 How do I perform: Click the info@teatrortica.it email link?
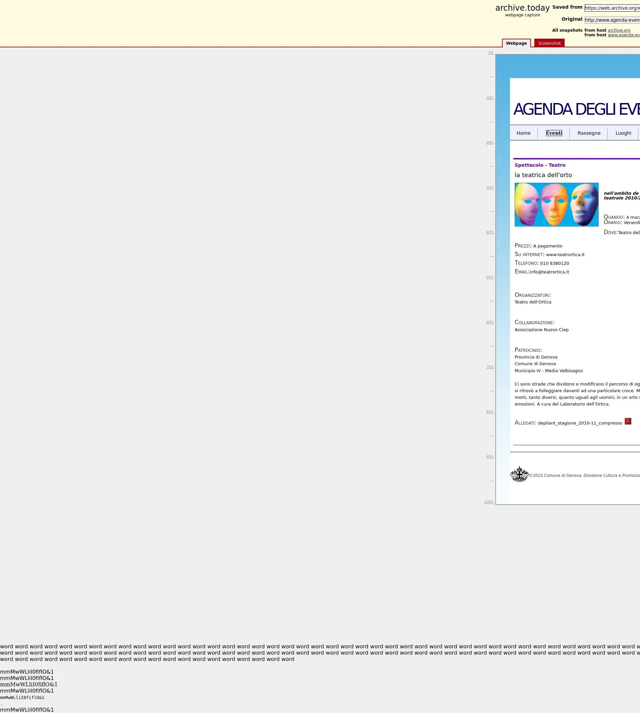coord(549,272)
